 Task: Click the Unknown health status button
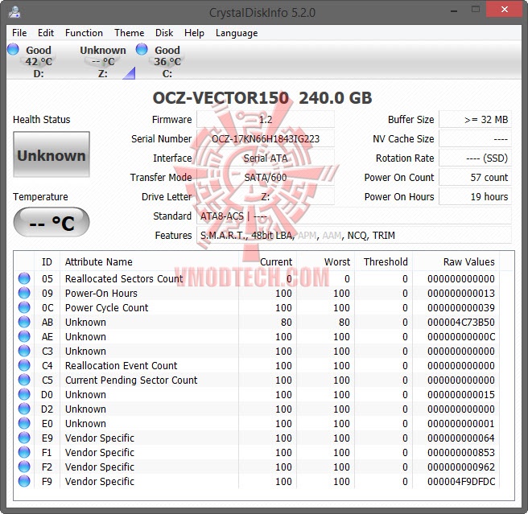(x=52, y=154)
